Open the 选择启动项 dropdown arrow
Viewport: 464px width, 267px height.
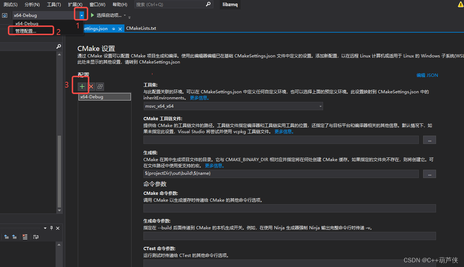(125, 15)
